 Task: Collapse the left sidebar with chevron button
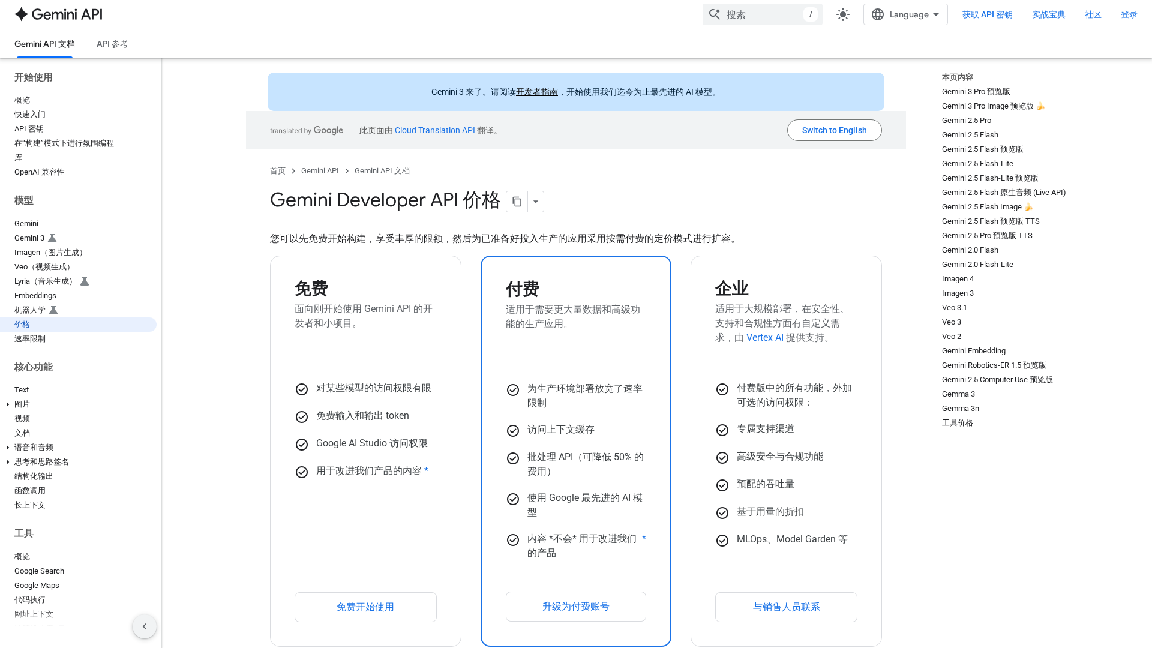145,626
